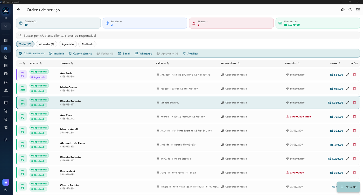Screen dimensions: 363x195
Task: Open the dashboard layout icon in sidebar
Action: [6, 40]
